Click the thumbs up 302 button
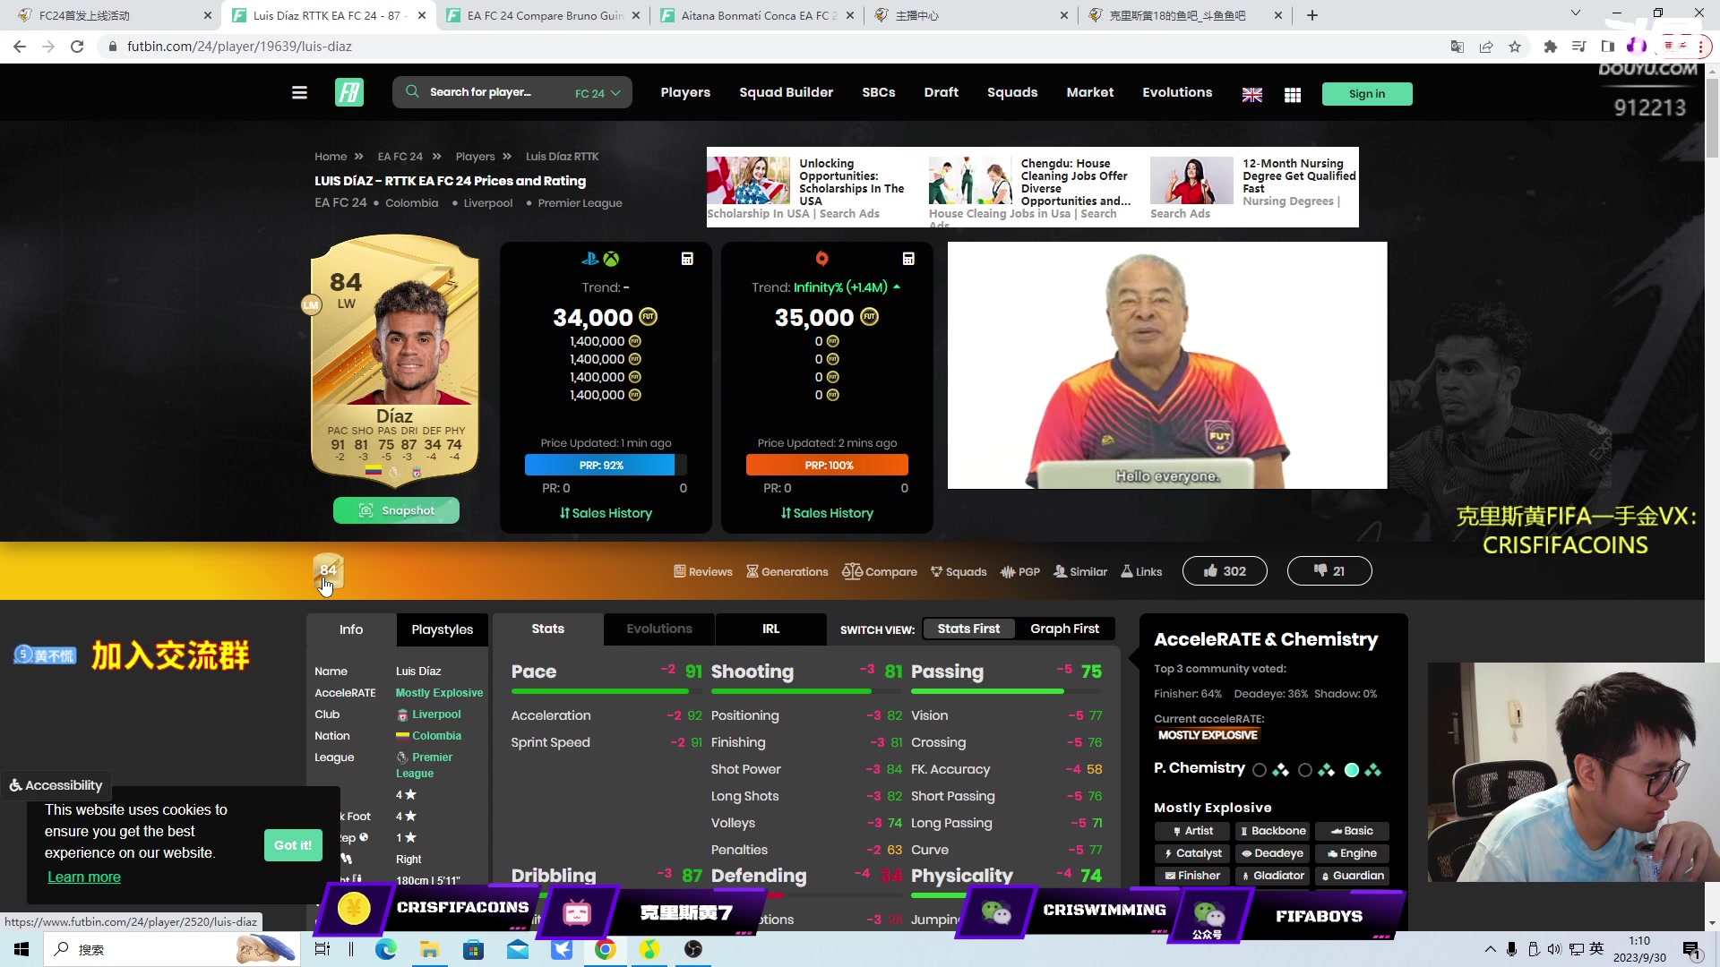 [x=1224, y=571]
